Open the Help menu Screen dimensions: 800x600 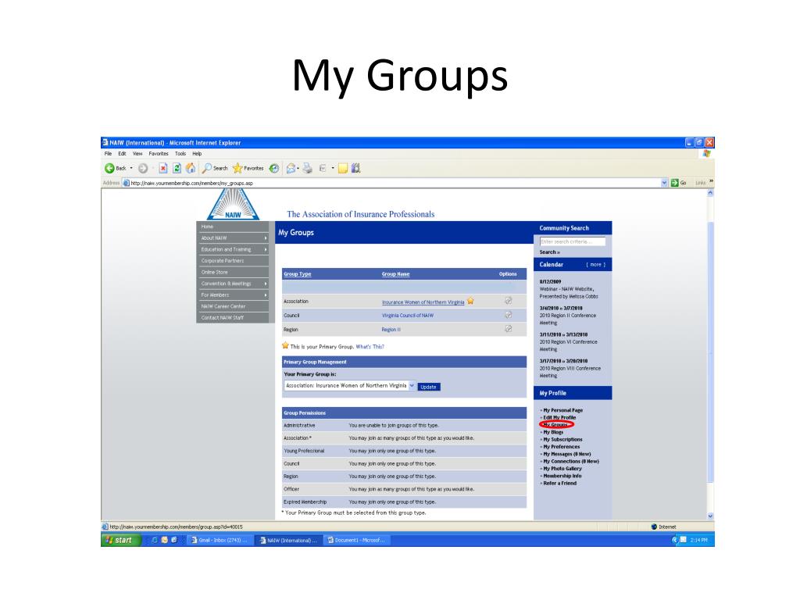click(197, 154)
